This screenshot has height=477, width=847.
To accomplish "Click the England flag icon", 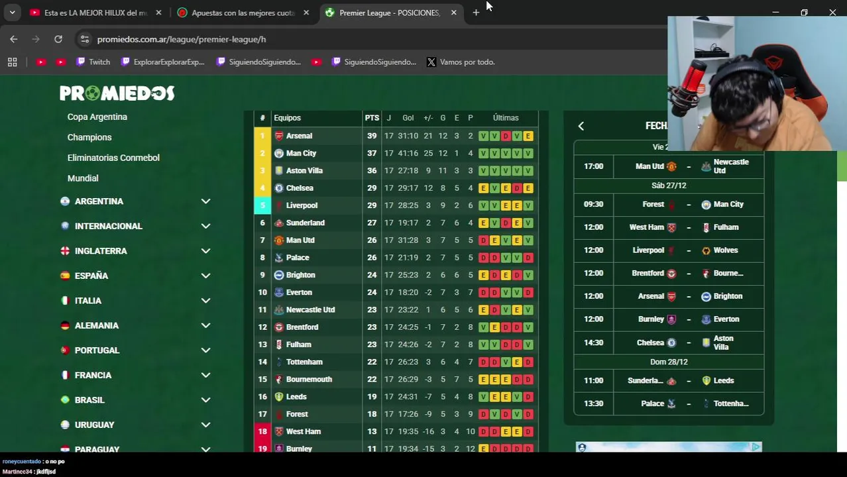I will coord(65,251).
